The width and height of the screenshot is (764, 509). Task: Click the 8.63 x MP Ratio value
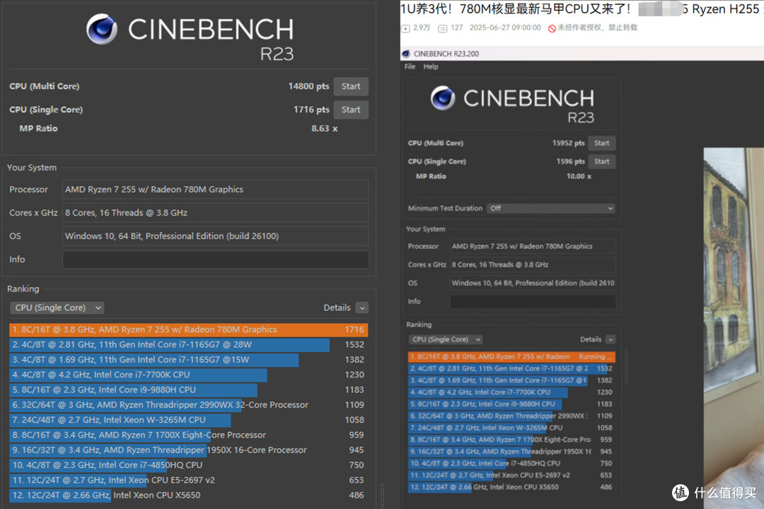pos(325,129)
